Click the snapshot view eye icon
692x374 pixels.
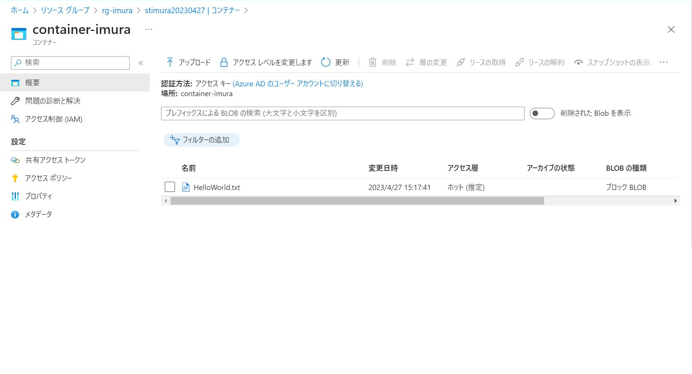[x=578, y=63]
